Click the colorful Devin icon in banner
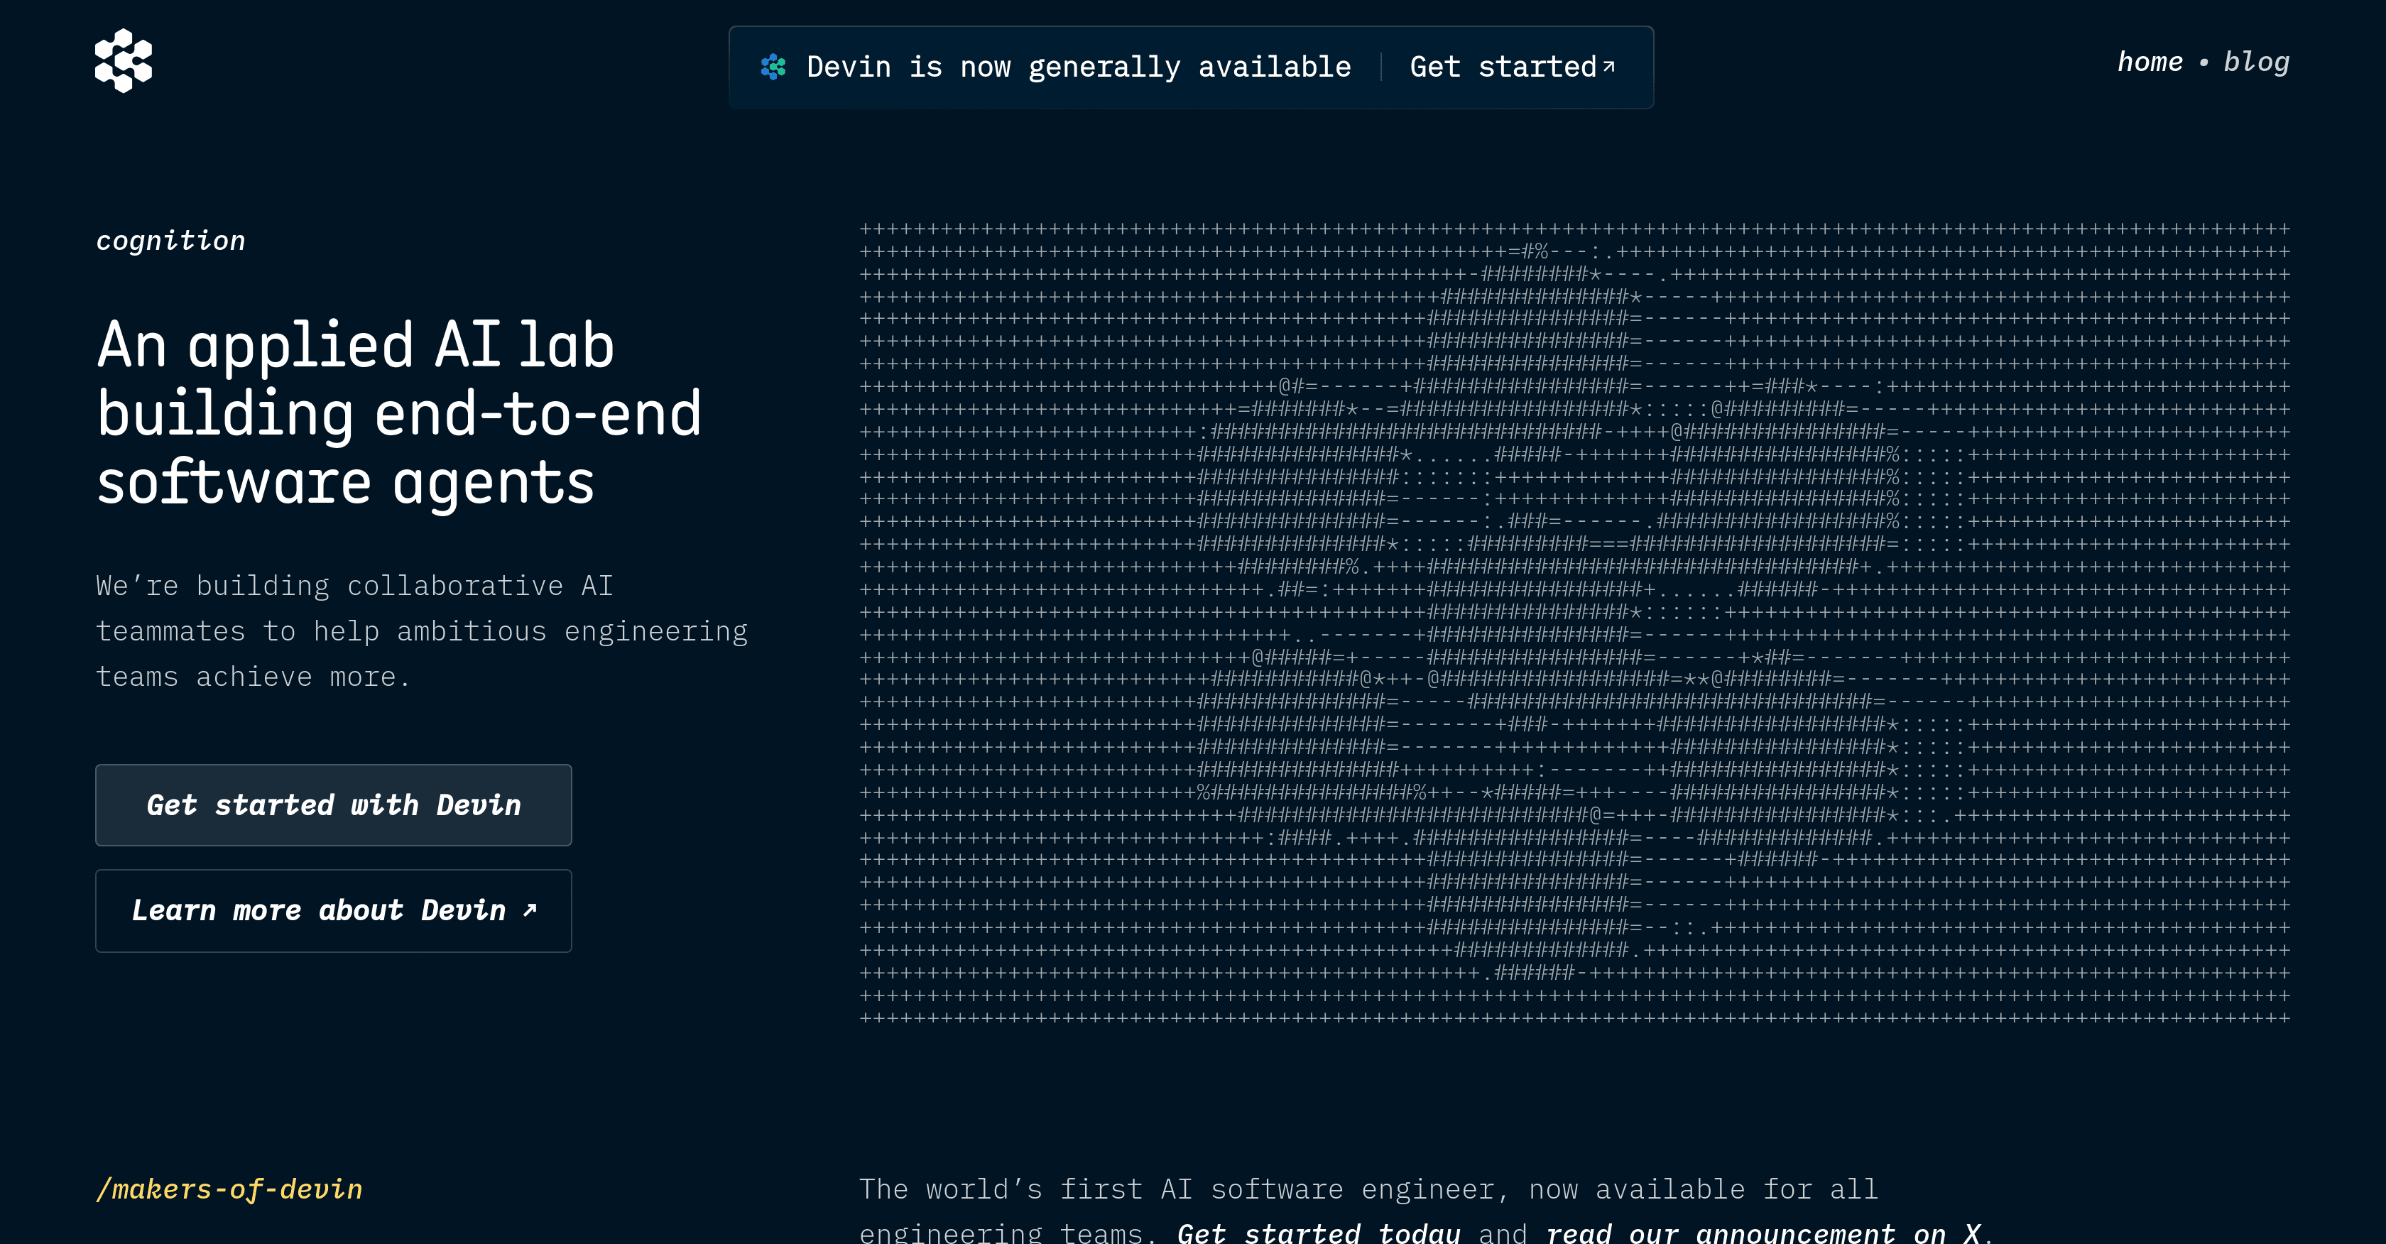Viewport: 2386px width, 1244px height. point(773,67)
